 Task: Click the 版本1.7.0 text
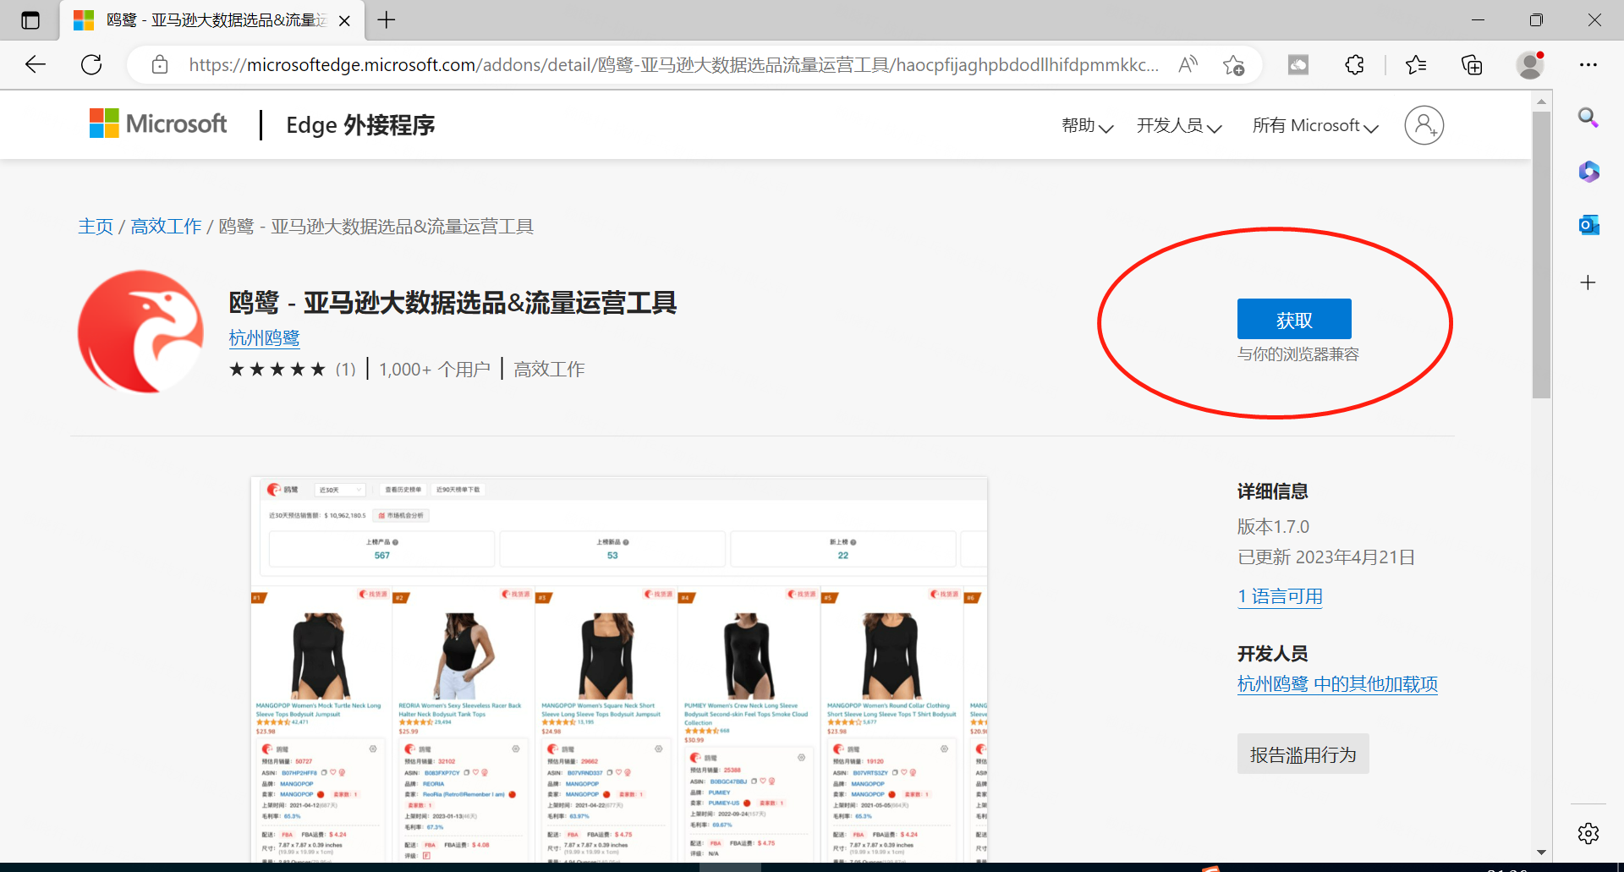click(x=1273, y=527)
